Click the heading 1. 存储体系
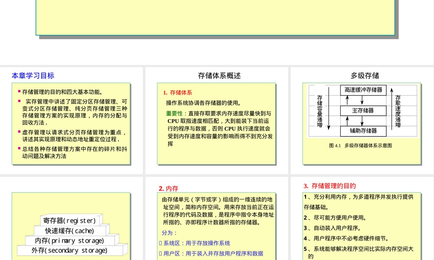Viewport: 434px width, 260px height. [178, 93]
